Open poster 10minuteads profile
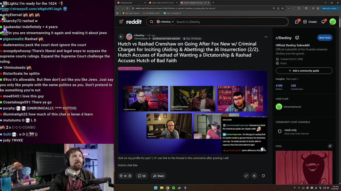Screen dimensions: 341x191 (141, 38)
